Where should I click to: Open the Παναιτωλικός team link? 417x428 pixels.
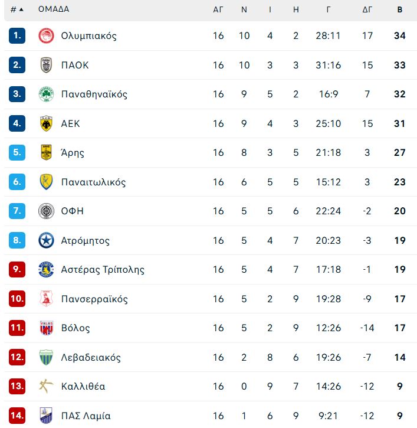[x=93, y=182]
